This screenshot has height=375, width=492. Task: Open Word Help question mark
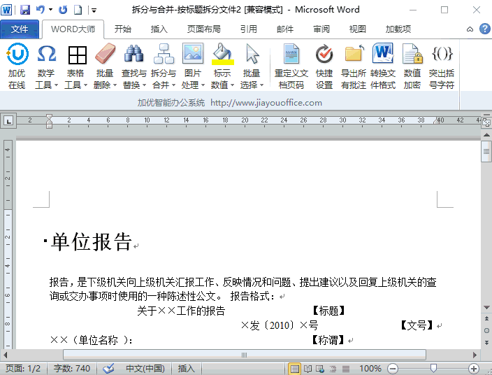click(x=485, y=29)
